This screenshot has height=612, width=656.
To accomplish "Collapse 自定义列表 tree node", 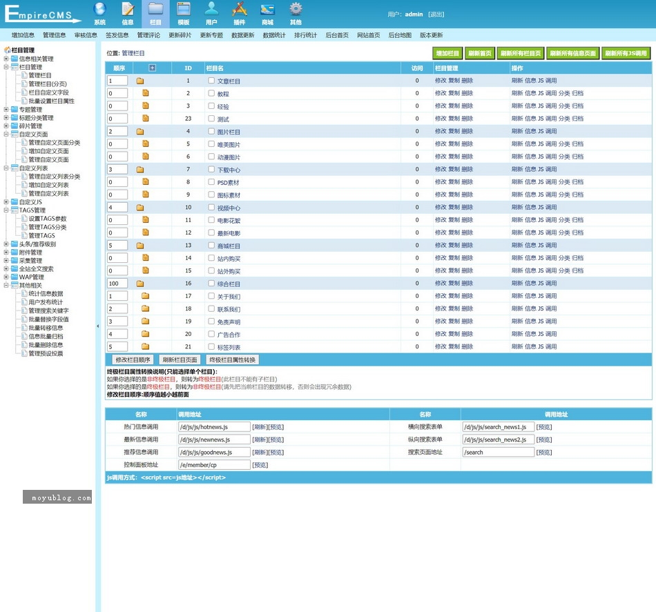I will tap(6, 168).
